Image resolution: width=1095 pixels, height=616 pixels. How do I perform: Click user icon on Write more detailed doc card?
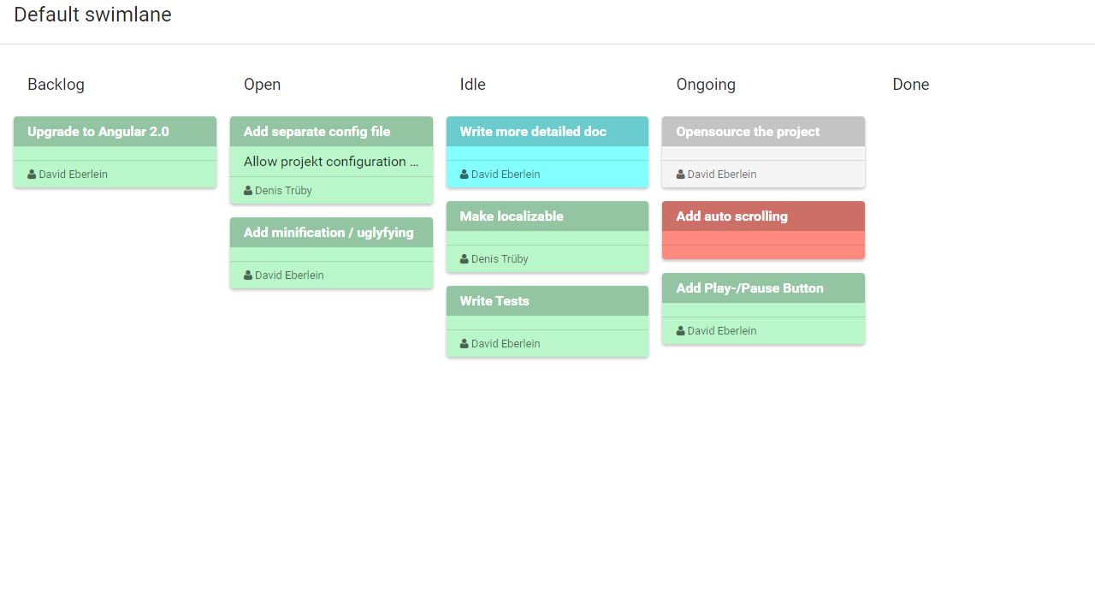coord(465,175)
